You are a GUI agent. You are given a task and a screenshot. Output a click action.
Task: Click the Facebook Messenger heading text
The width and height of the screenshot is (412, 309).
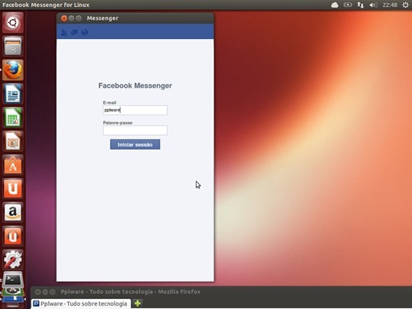(135, 85)
